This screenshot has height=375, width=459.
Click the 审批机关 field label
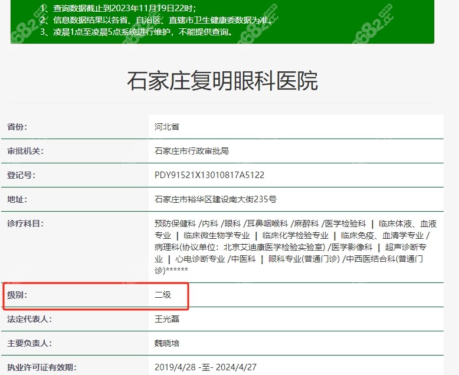pos(25,151)
